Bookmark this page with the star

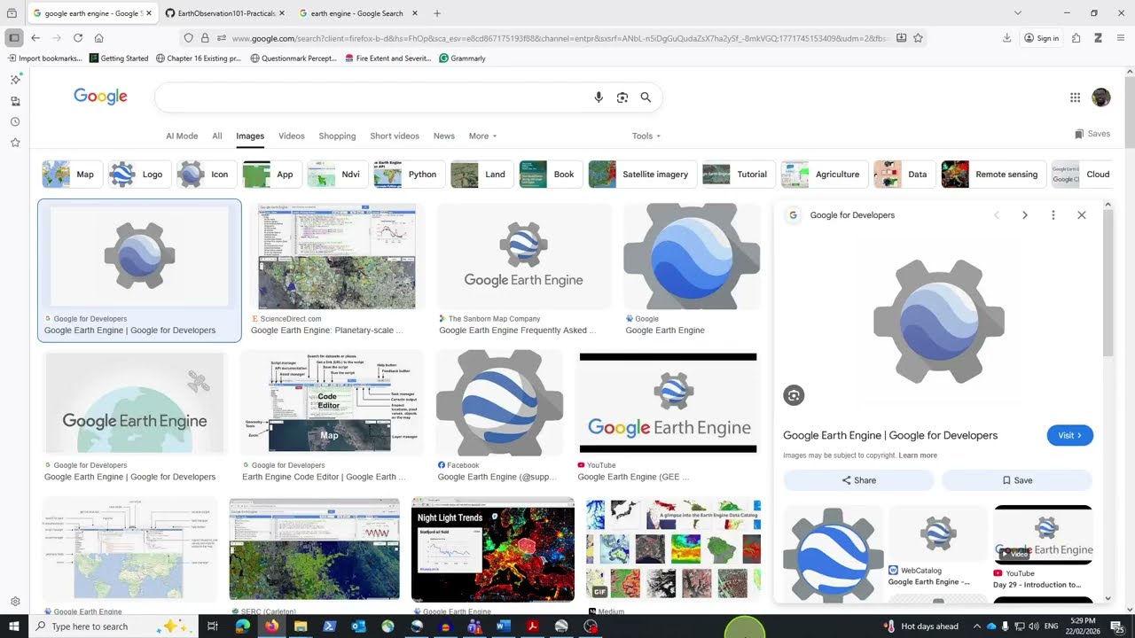pos(918,38)
